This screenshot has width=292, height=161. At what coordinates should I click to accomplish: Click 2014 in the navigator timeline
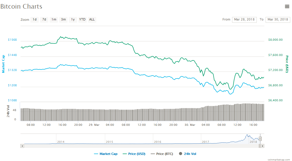(x=61, y=142)
